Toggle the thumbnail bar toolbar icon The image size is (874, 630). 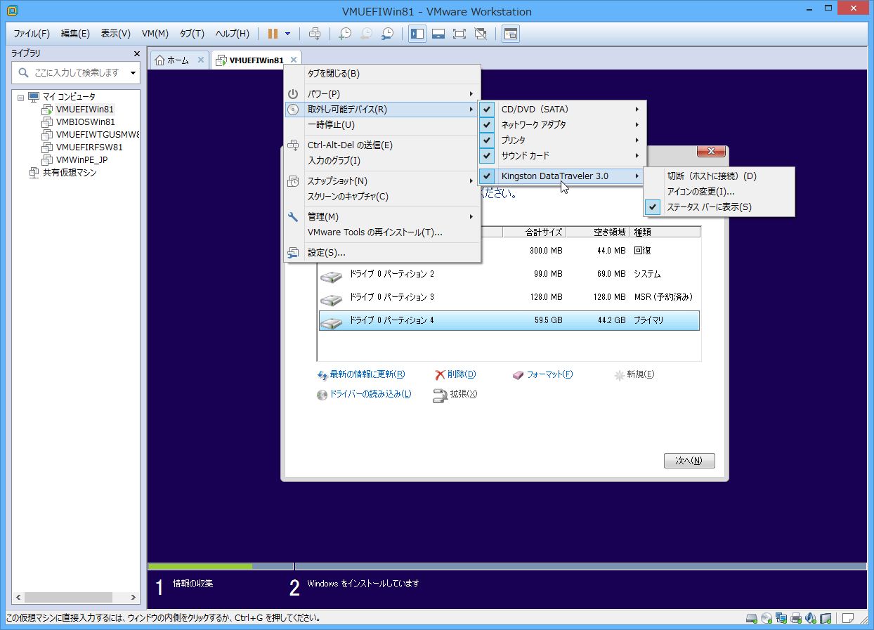pos(438,34)
